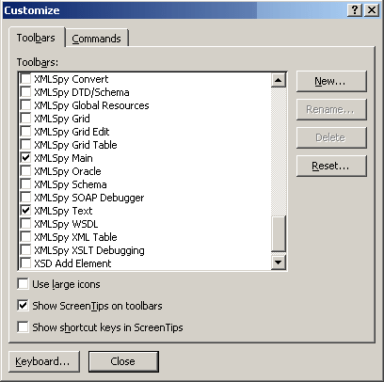The width and height of the screenshot is (384, 382).
Task: Enable Show shortcut keys in ScreenTips
Action: click(x=23, y=327)
